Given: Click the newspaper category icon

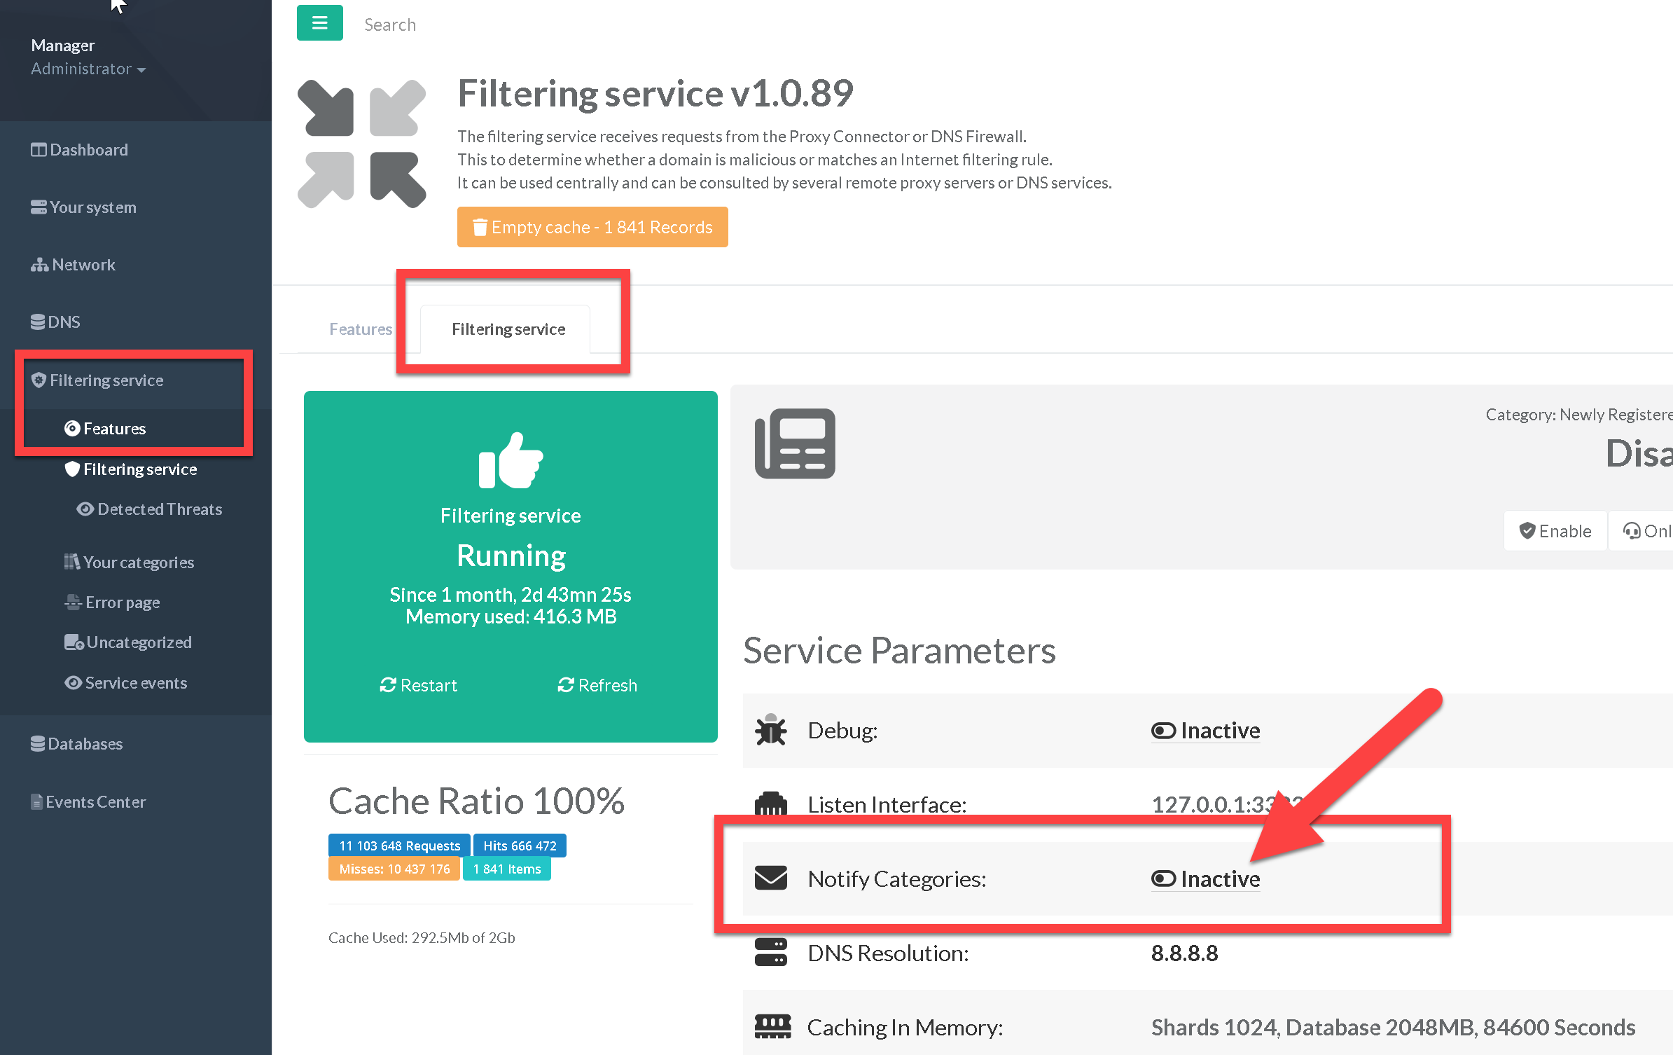Looking at the screenshot, I should [795, 443].
